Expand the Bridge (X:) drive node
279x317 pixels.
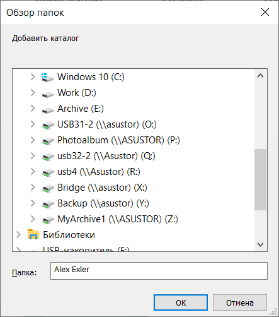point(33,188)
